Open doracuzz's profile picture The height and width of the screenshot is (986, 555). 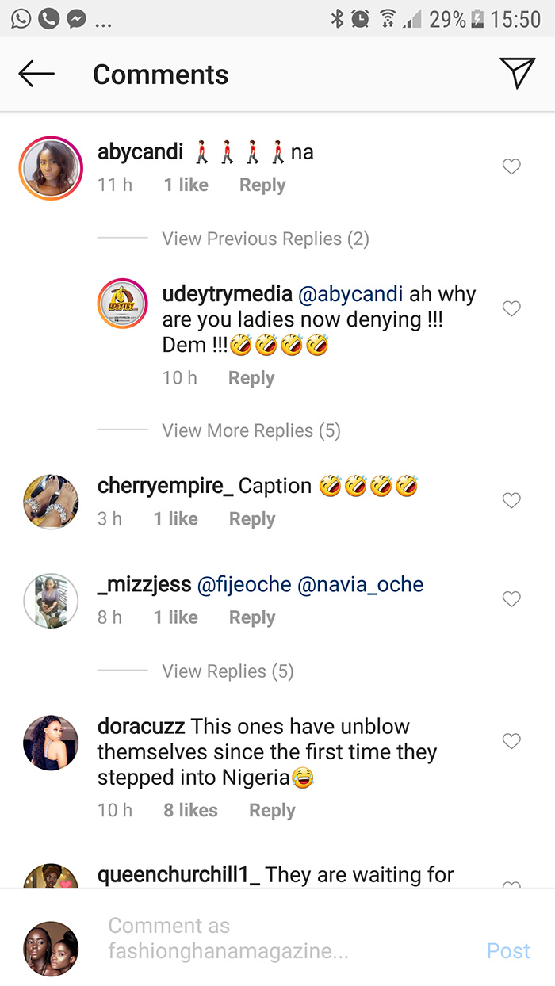[52, 743]
